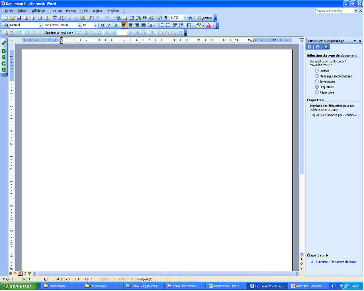Expand line spacing dropdown arrow
The image size is (364, 291).
155,25
